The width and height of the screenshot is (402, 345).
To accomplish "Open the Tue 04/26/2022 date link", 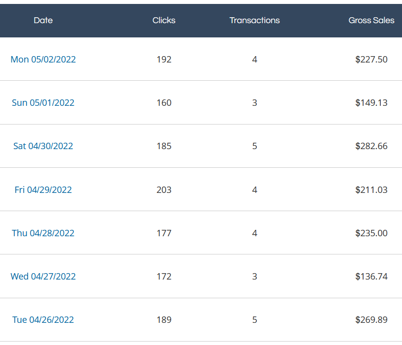I will point(43,319).
